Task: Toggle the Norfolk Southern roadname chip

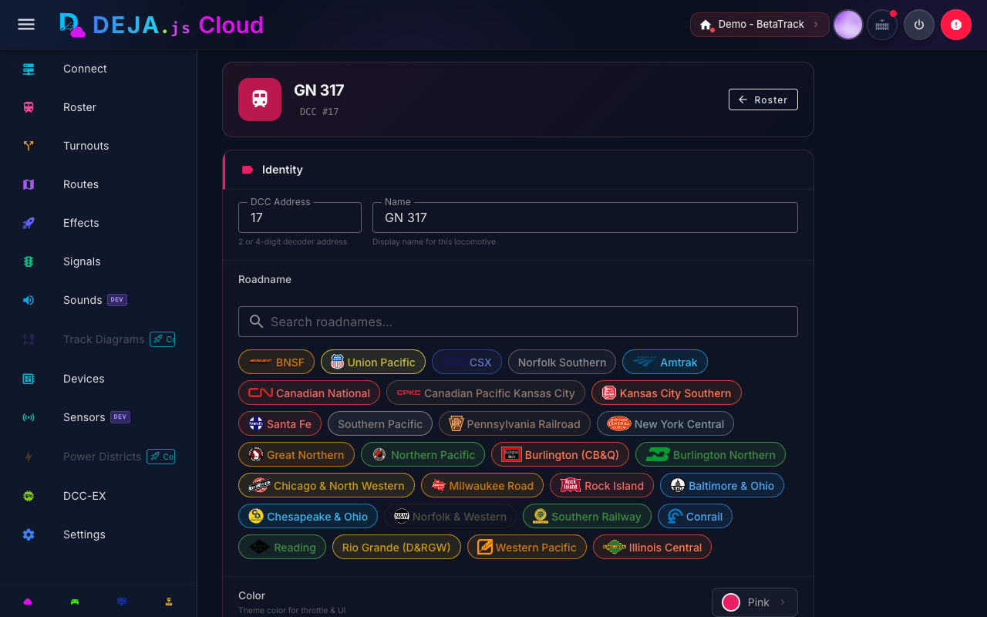Action: point(562,362)
